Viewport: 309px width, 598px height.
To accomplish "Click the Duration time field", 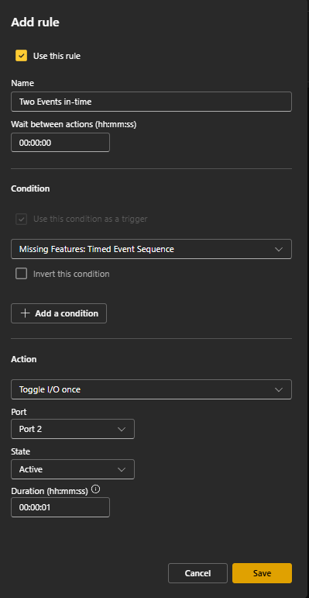I will 60,507.
